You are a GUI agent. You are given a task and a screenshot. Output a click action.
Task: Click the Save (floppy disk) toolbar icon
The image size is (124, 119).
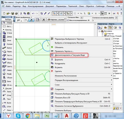click(x=13, y=13)
